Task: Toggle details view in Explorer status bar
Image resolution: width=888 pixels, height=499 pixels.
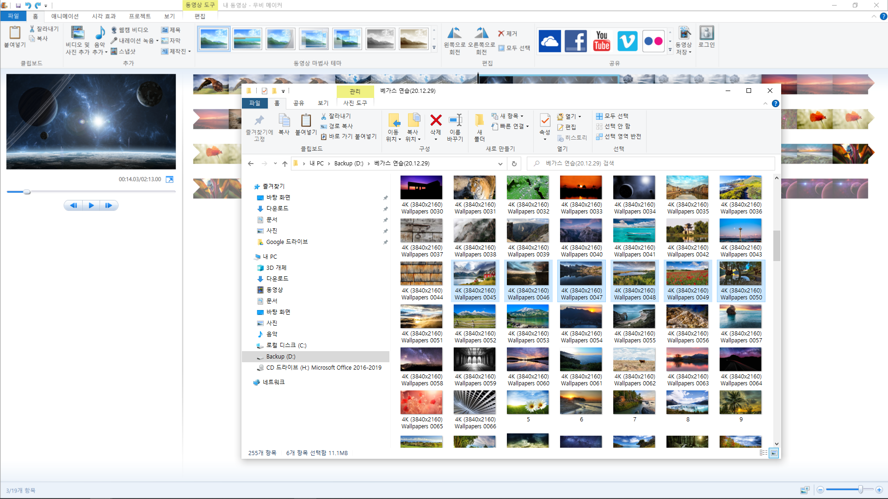Action: 764,453
